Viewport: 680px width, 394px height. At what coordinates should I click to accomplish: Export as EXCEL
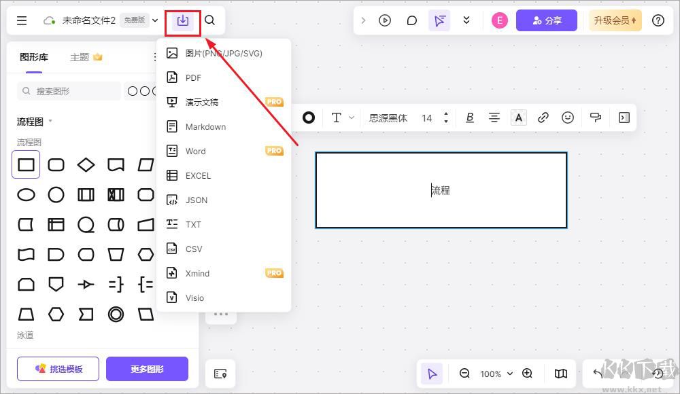(224, 175)
